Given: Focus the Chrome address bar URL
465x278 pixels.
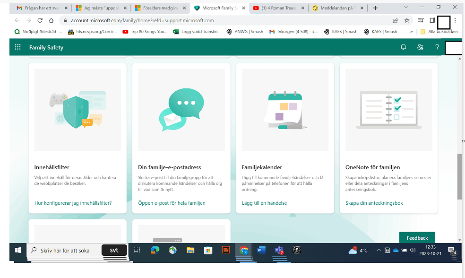Looking at the screenshot, I should click(x=142, y=20).
